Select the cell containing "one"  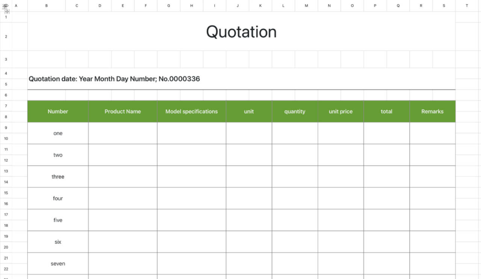click(x=58, y=133)
